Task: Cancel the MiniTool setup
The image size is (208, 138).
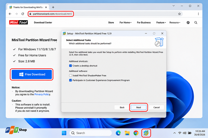Action: click(x=157, y=107)
